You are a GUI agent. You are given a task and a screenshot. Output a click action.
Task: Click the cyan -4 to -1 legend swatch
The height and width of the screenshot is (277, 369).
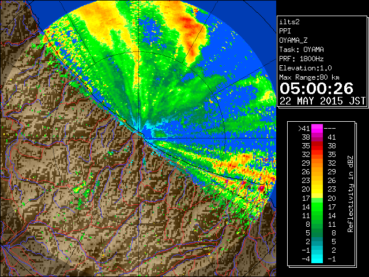coord(317,259)
